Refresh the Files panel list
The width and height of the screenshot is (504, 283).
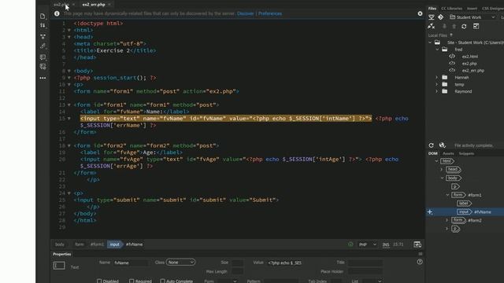[x=464, y=27]
